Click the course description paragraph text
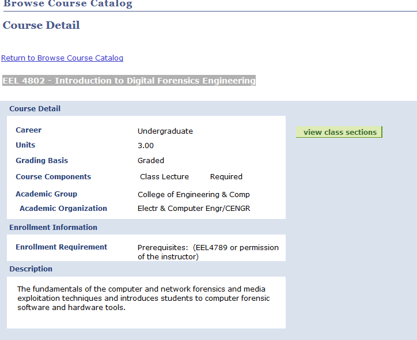The height and width of the screenshot is (340, 417). [143, 298]
